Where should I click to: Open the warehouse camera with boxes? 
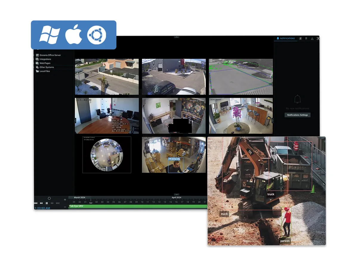coord(174,155)
